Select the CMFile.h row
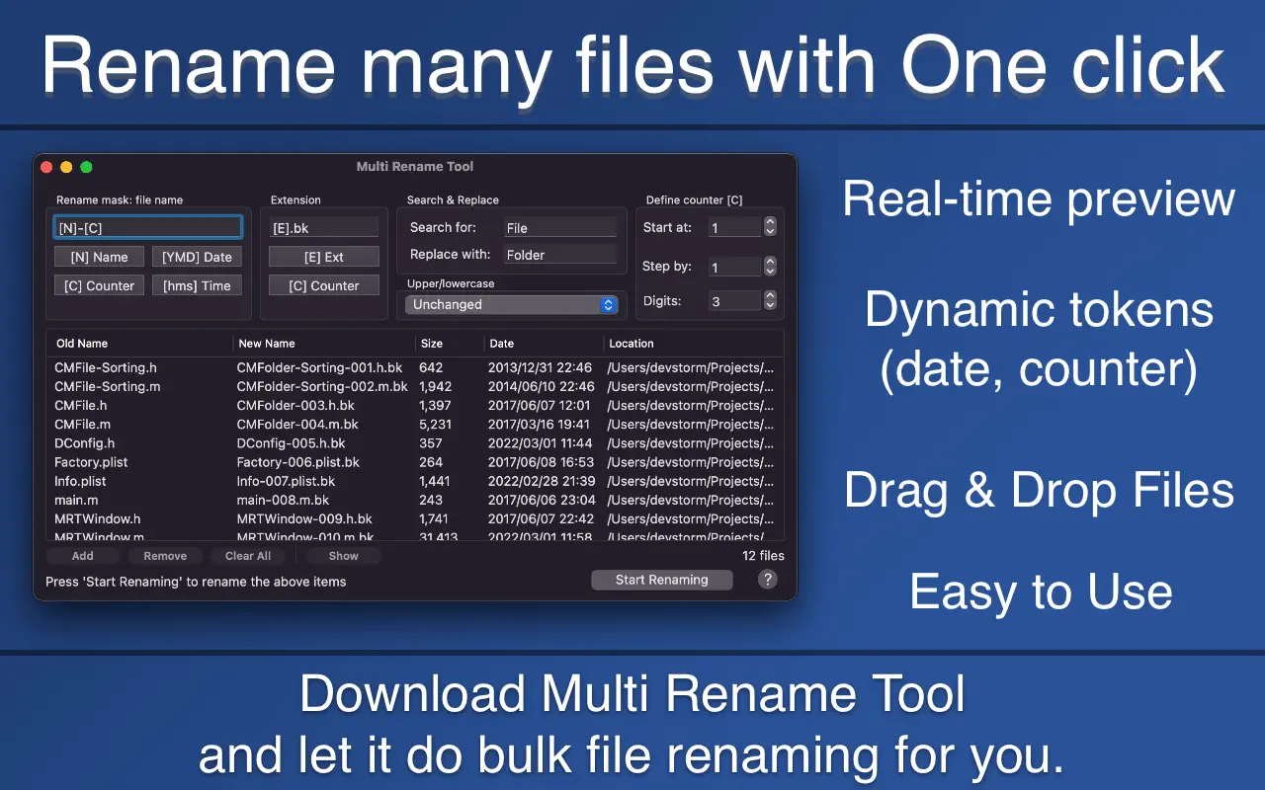This screenshot has width=1265, height=790. pyautogui.click(x=415, y=405)
